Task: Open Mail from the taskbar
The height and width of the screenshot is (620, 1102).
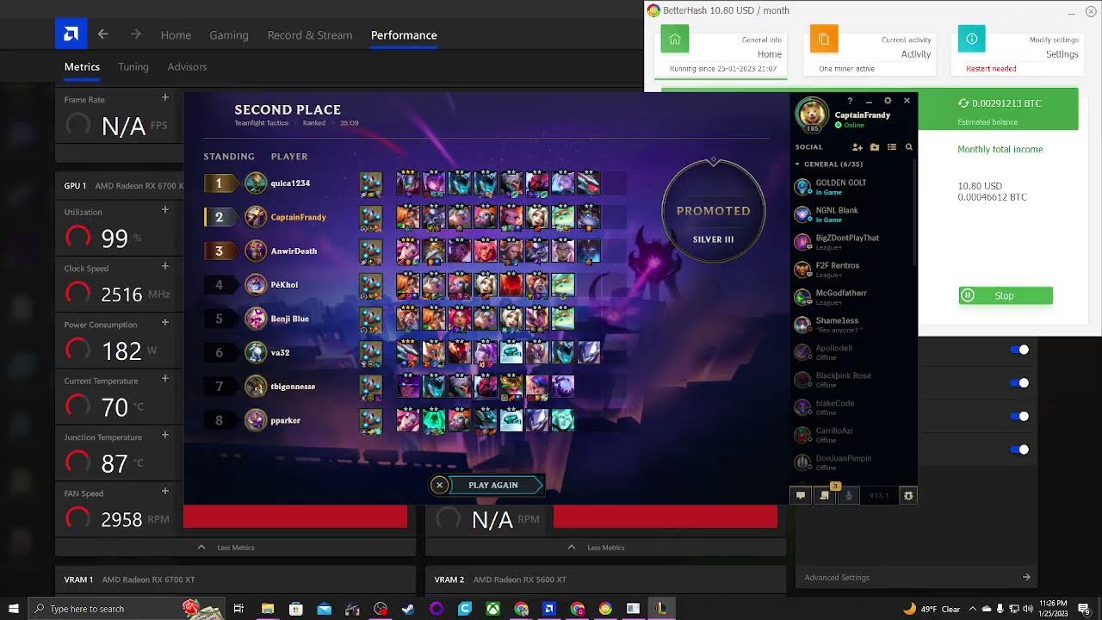Action: pyautogui.click(x=325, y=609)
